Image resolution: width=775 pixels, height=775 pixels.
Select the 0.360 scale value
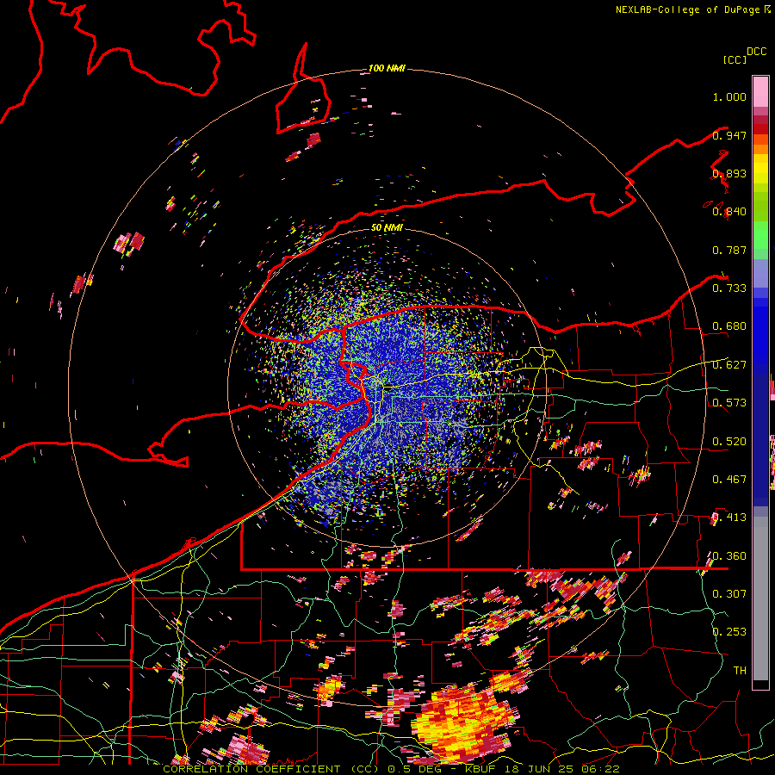[x=729, y=555]
